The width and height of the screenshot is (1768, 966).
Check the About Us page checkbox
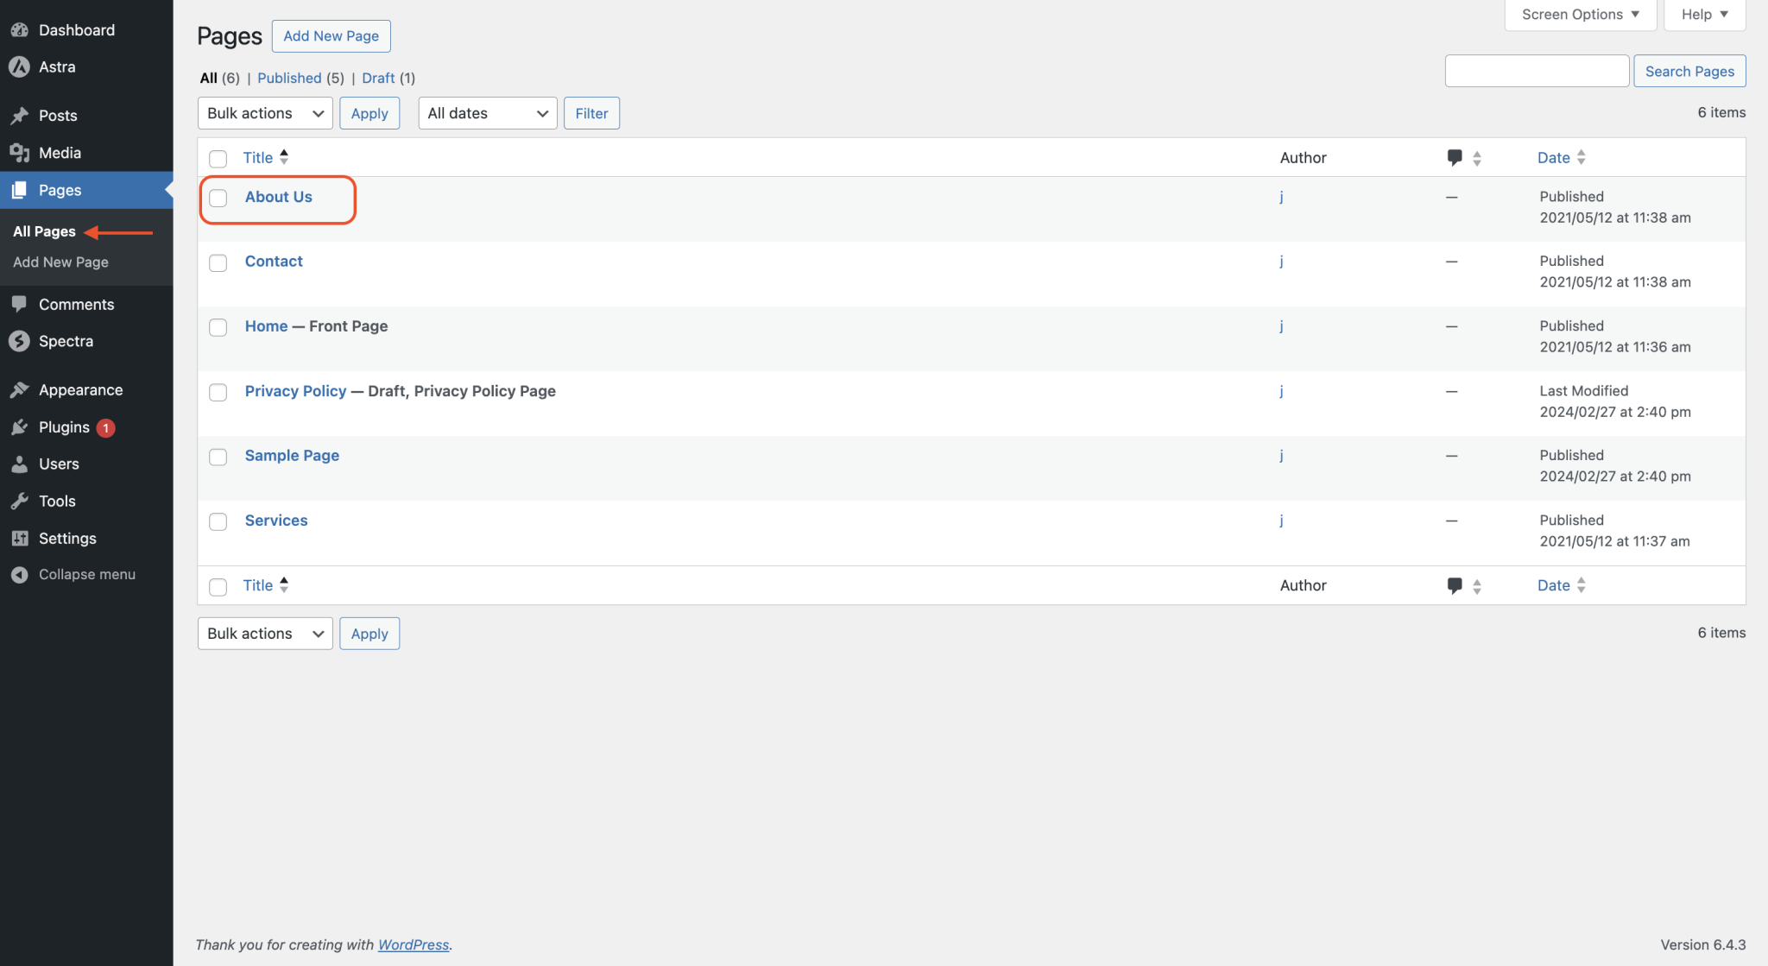click(x=218, y=198)
